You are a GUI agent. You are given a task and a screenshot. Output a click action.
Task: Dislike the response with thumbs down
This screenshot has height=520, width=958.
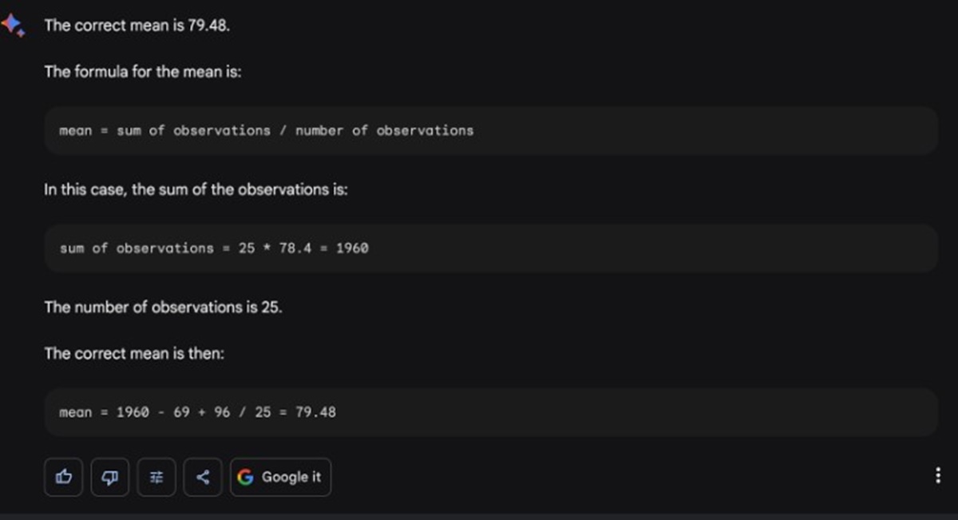[x=109, y=477]
